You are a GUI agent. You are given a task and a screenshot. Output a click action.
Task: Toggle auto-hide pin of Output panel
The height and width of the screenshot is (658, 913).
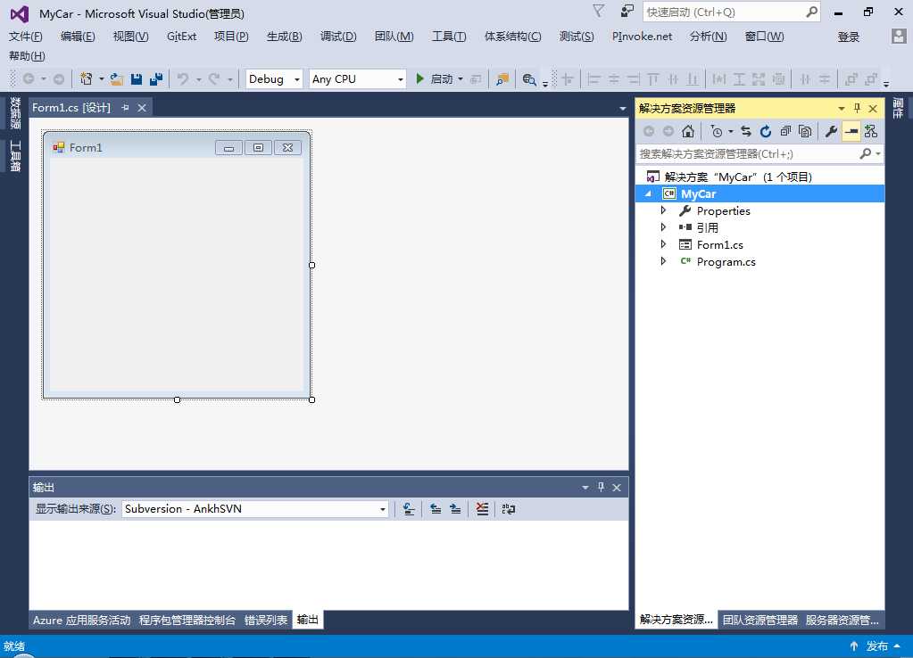[x=601, y=487]
